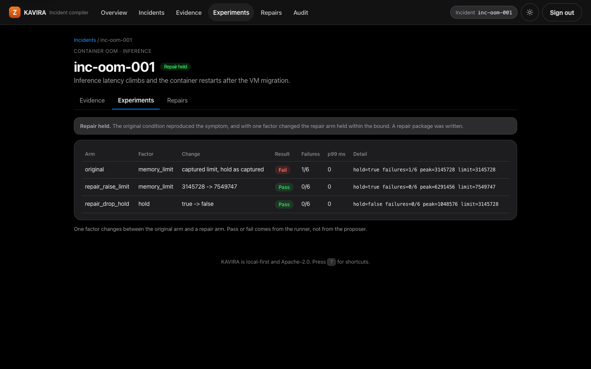Click the Arm column header
Viewport: 591px width, 369px height.
[90, 154]
